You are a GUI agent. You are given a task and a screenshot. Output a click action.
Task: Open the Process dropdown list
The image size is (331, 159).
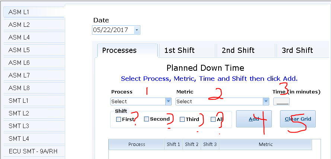coord(168,101)
